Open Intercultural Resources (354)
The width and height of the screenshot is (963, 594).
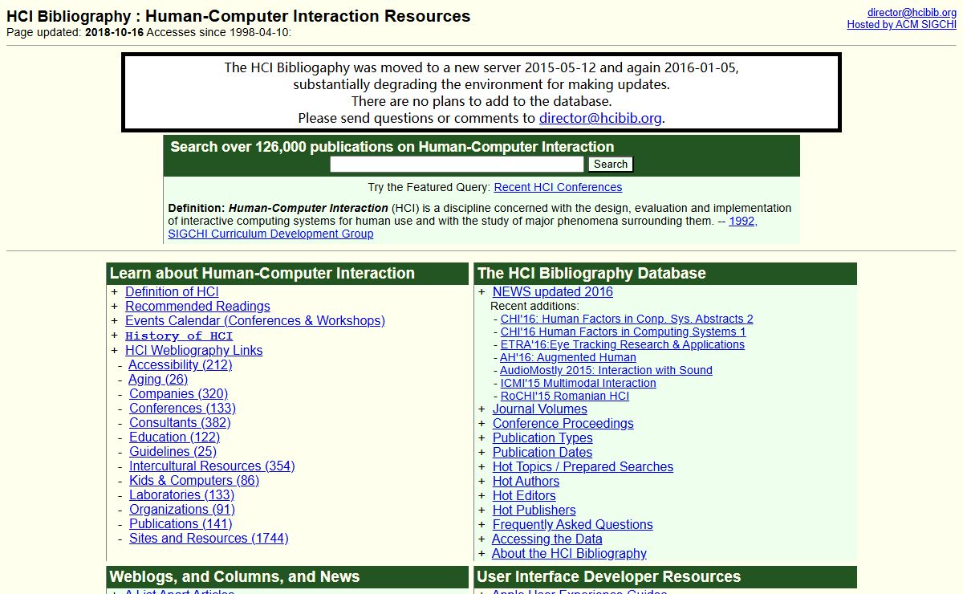pos(212,466)
